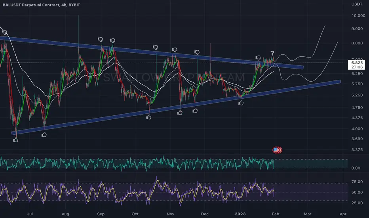
Task: Click the Apr label on time axis
Action: coord(343,214)
